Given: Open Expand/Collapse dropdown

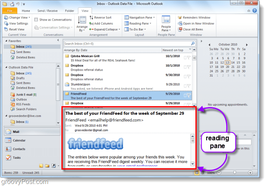Looking at the screenshot, I should coord(105,30).
